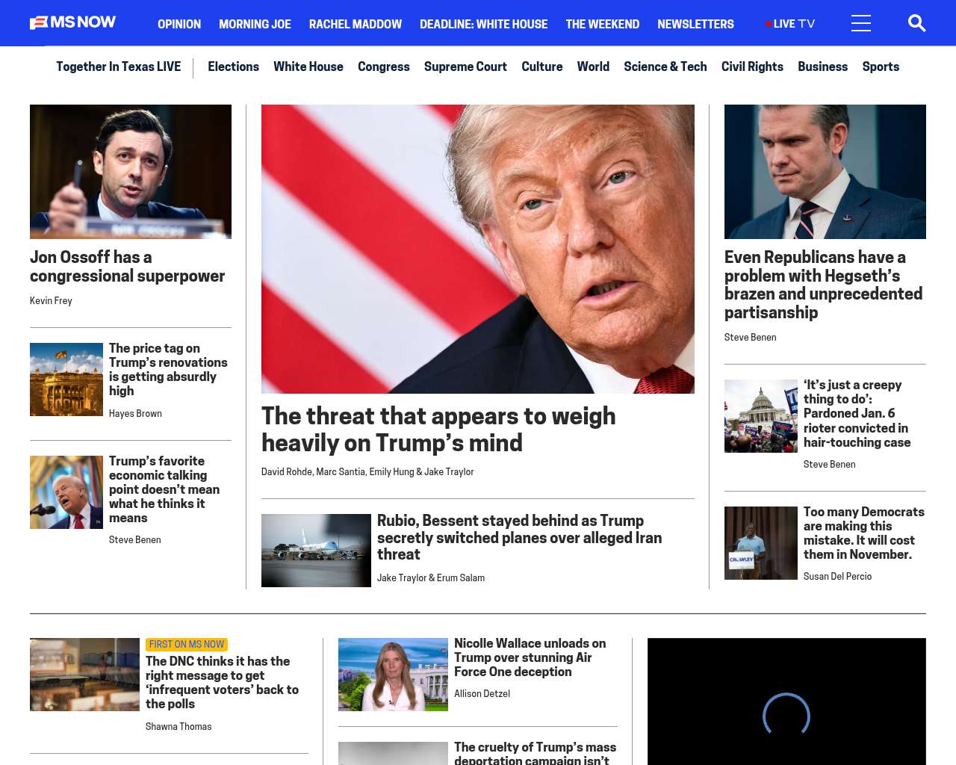Select the White House topic
956x765 pixels.
point(308,66)
